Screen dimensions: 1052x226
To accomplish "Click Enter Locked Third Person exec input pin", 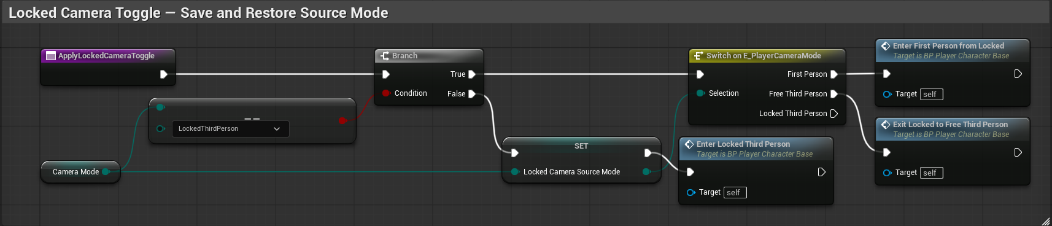I will [x=690, y=173].
